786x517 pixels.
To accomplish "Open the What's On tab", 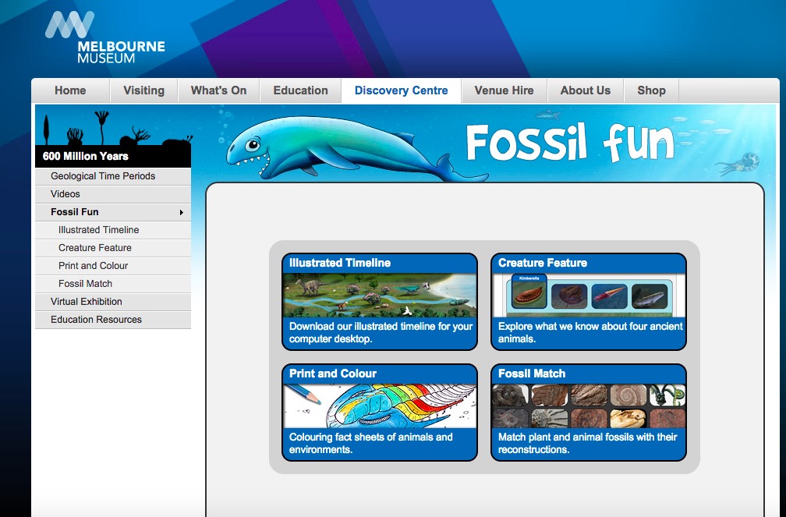I will coord(218,90).
